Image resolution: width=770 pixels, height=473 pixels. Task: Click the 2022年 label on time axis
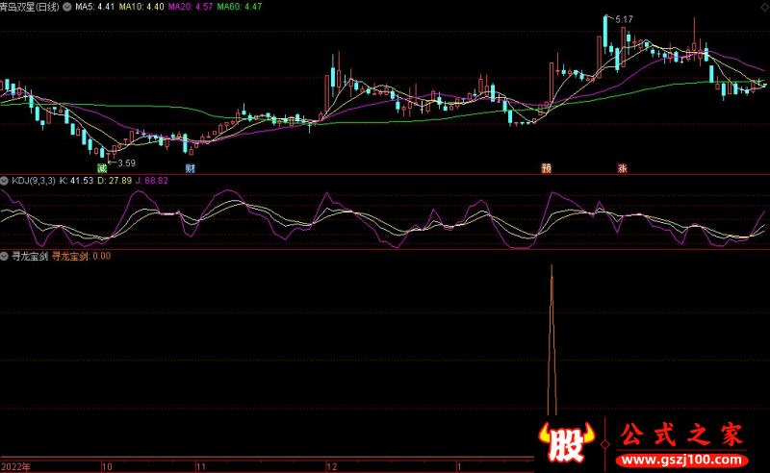[x=15, y=466]
